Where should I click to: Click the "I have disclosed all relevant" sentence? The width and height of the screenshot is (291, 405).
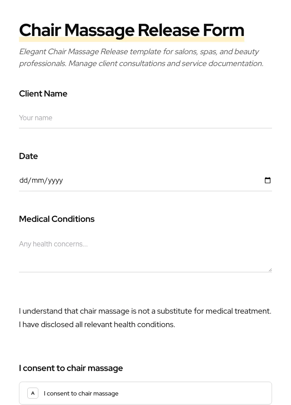(97, 325)
